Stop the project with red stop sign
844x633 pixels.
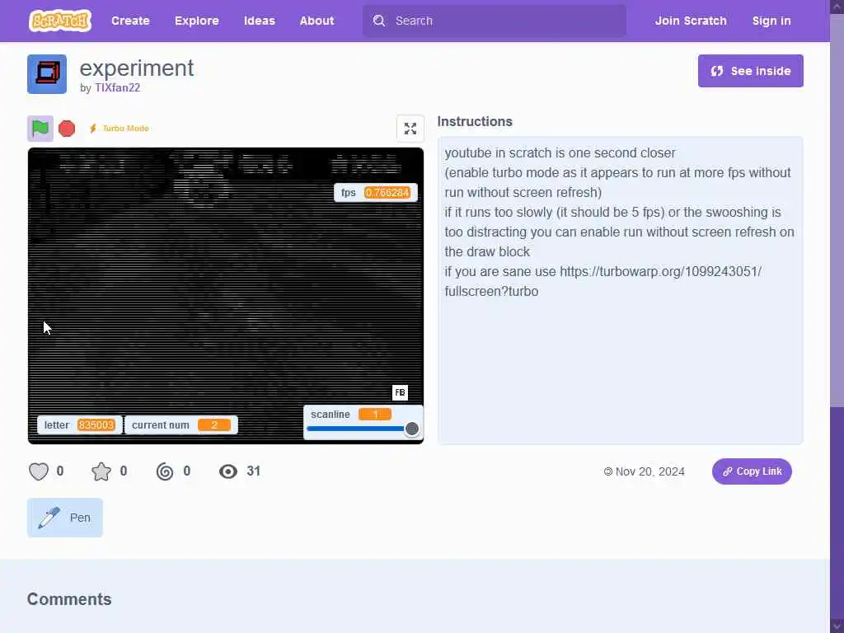pos(67,128)
